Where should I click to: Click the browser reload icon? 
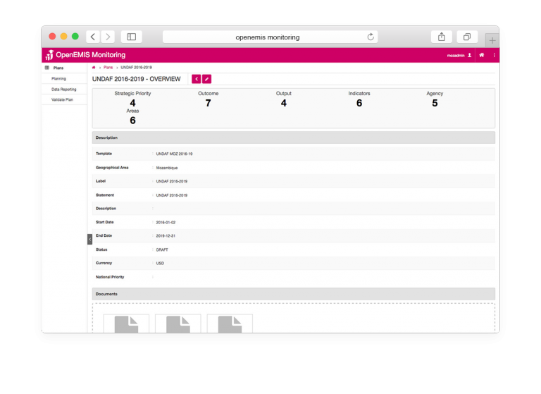pos(371,37)
